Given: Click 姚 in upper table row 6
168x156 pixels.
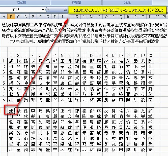Looking at the screenshot, I should point(11,89).
